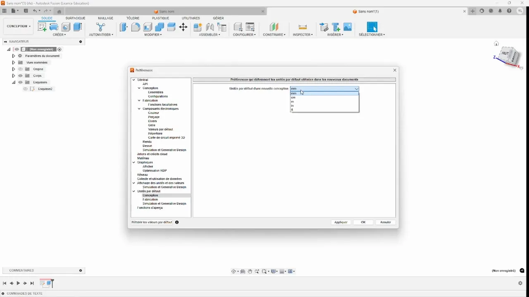
Task: Select the Fillet tool in Modifier
Action: click(136, 27)
